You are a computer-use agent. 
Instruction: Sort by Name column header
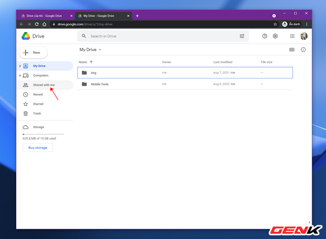coord(83,62)
